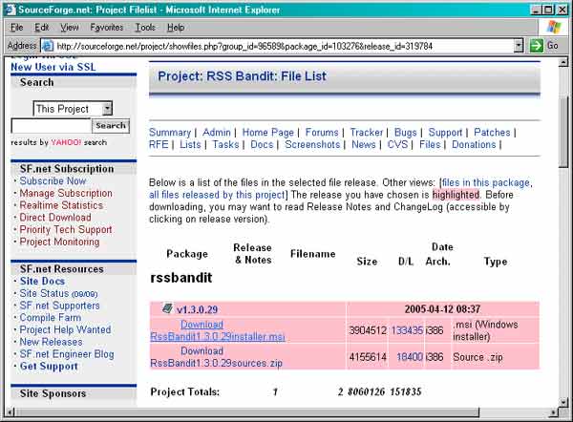Screen dimensions: 573x422
Task: Open the Bugs link
Action: click(406, 133)
